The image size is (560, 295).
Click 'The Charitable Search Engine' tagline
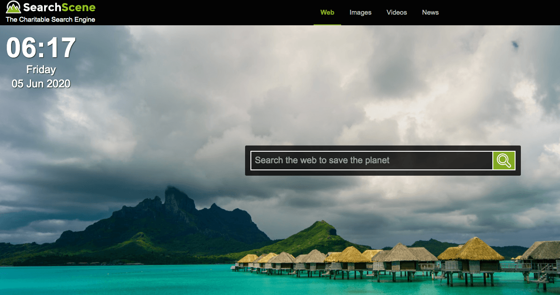click(x=50, y=20)
